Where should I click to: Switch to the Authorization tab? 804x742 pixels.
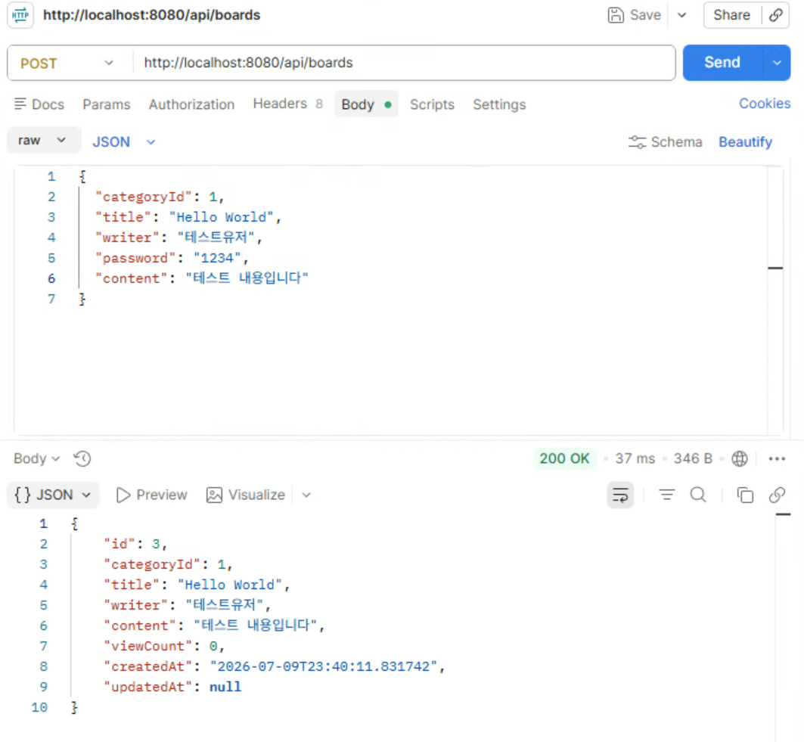[192, 104]
